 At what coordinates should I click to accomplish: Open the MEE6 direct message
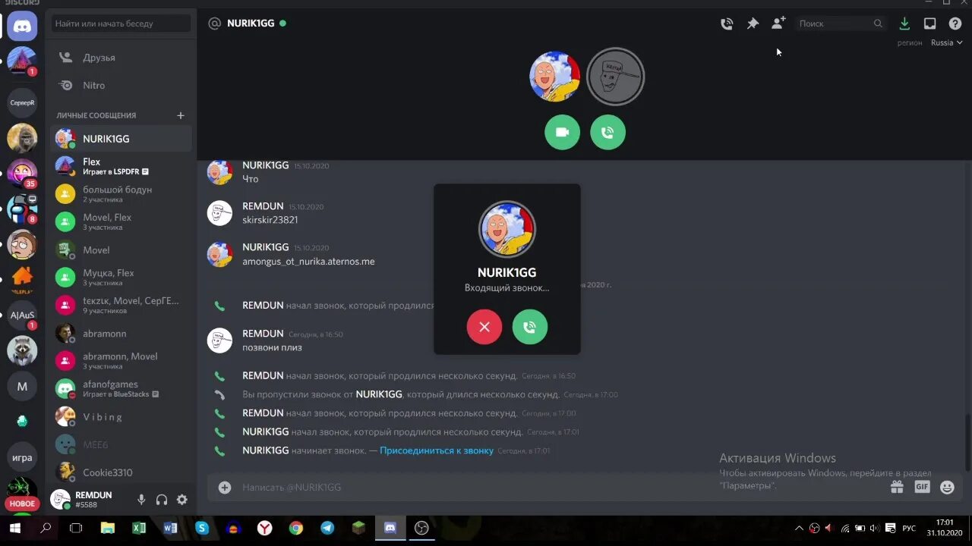tap(121, 444)
